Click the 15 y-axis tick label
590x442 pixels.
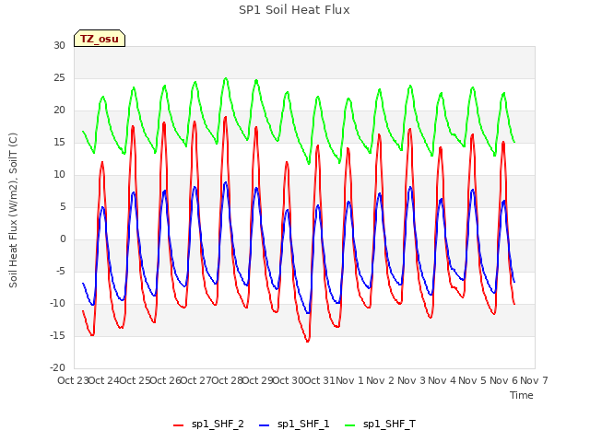(59, 143)
